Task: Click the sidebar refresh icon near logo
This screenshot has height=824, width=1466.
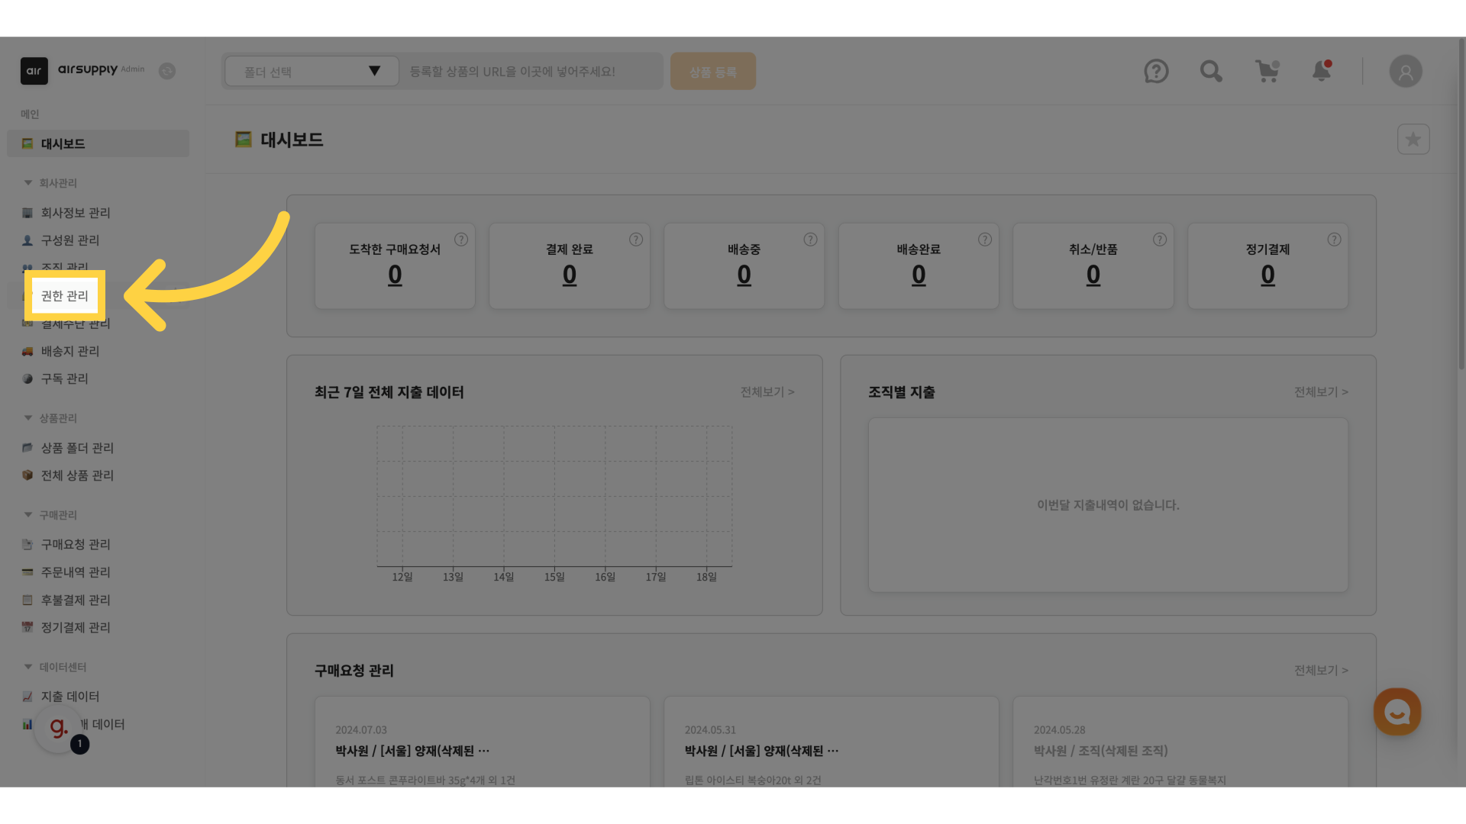Action: 167,71
